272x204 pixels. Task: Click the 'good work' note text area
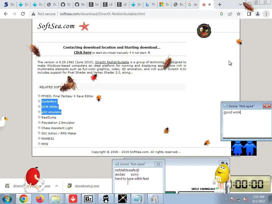(x=247, y=124)
